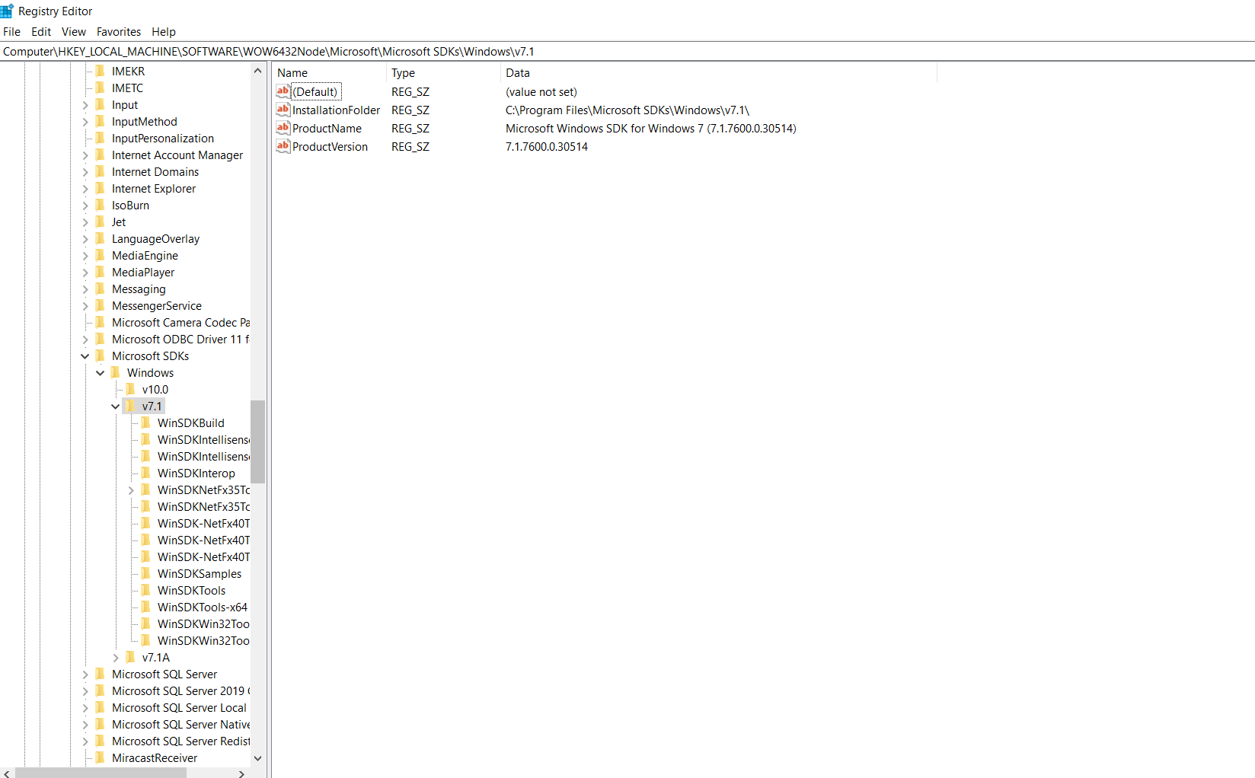Click the tree scroll up arrow

[257, 71]
